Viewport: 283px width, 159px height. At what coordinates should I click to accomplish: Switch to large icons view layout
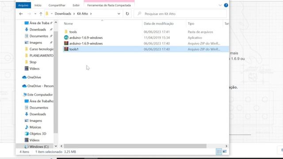pos(225,151)
